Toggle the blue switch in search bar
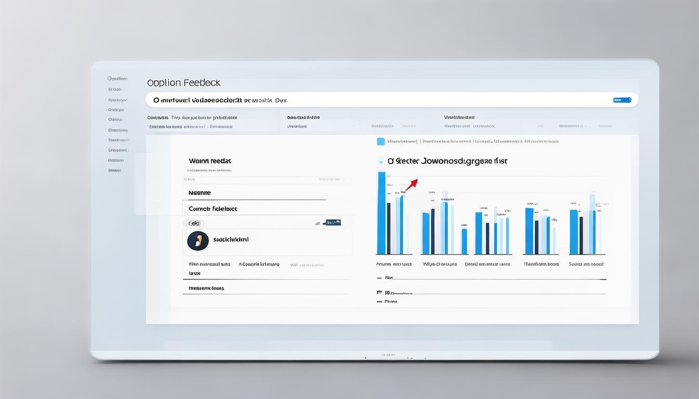The width and height of the screenshot is (699, 399). pyautogui.click(x=622, y=100)
